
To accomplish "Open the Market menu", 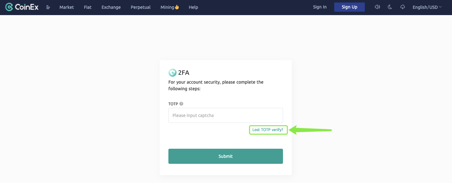I will tap(67, 7).
